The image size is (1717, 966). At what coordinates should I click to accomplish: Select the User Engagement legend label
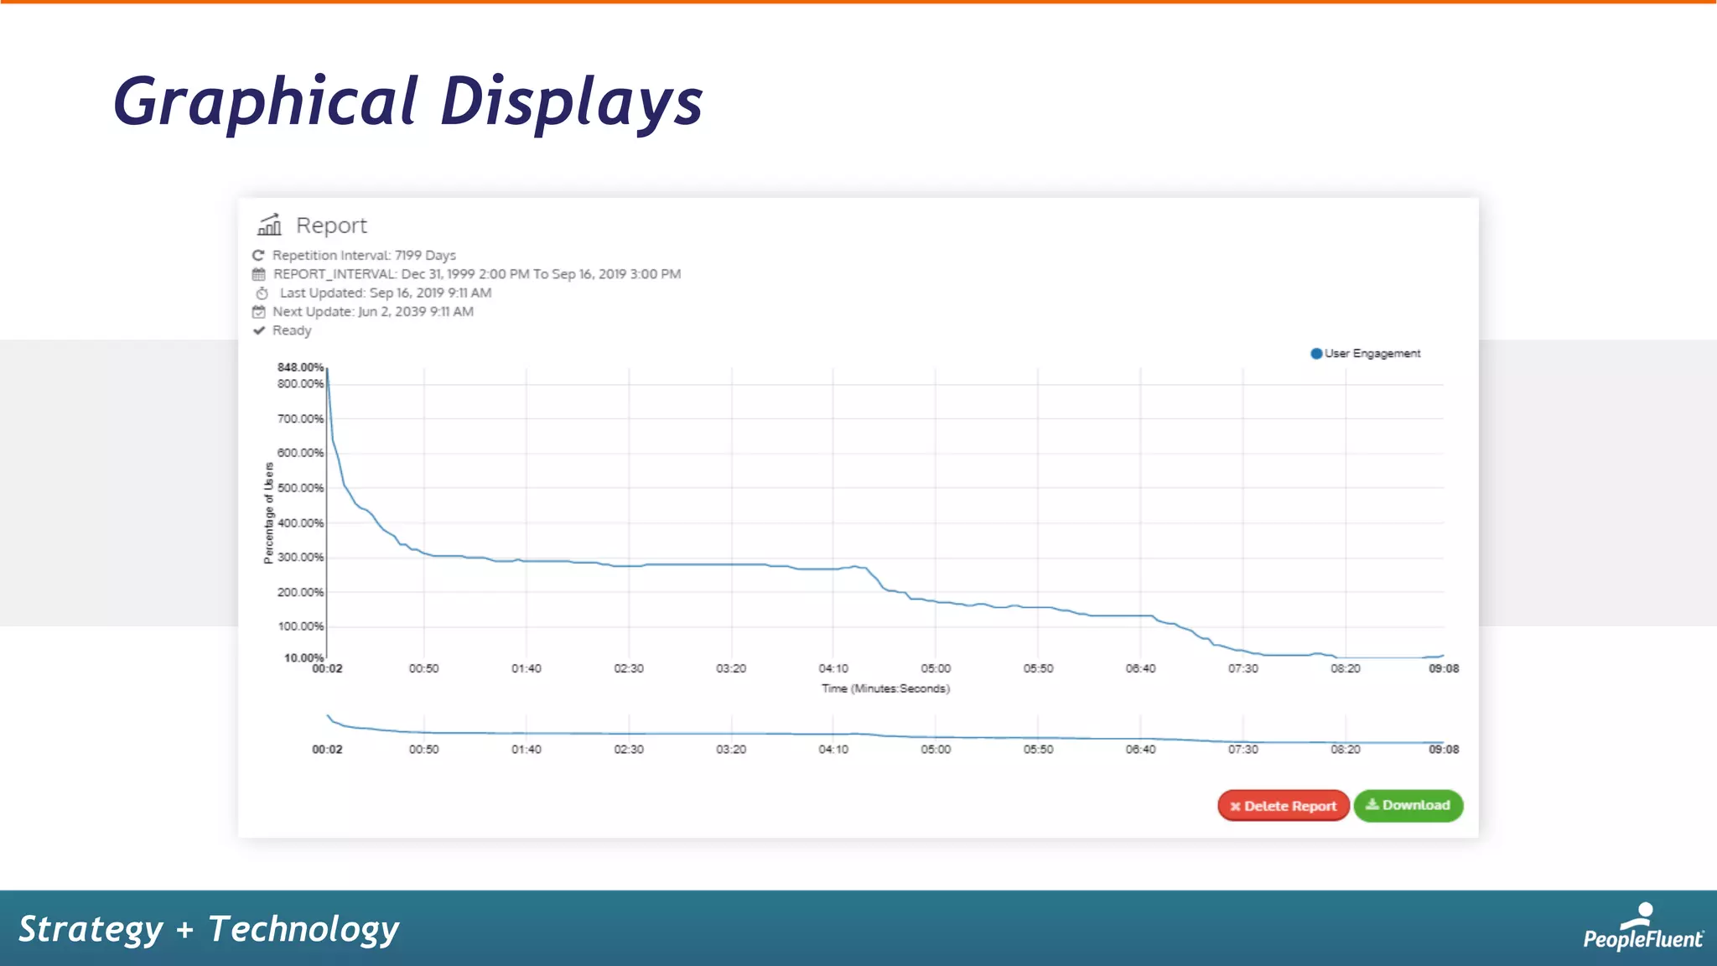click(x=1372, y=354)
